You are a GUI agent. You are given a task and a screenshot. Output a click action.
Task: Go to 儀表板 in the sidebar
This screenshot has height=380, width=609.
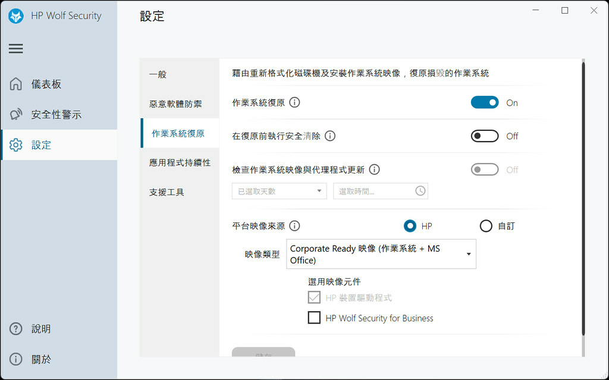(x=59, y=84)
